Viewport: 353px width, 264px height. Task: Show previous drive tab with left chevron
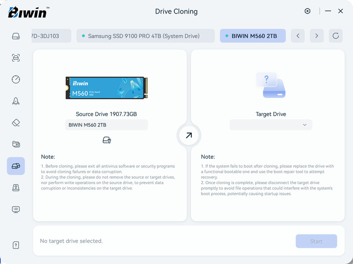298,36
